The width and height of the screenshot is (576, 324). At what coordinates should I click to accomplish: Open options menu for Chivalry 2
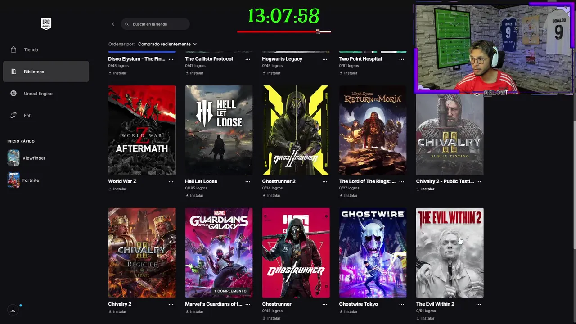171,304
